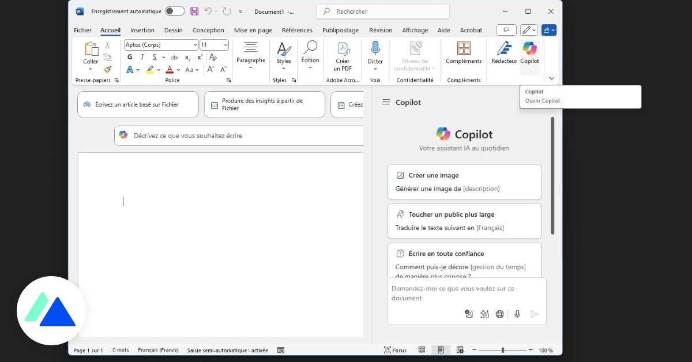Screen dimensions: 692x362
Task: Clear all formatting from text
Action: (x=213, y=57)
